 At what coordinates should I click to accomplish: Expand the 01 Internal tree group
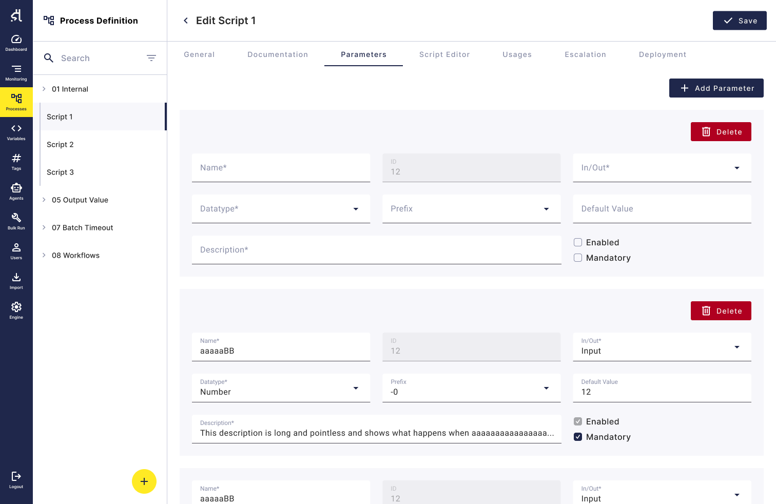[44, 89]
